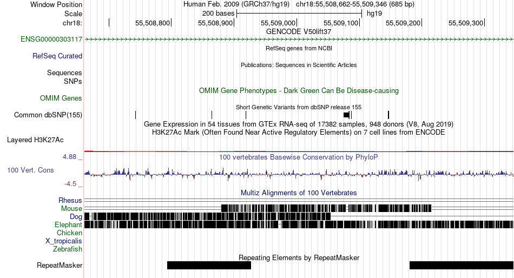
Task: Click the first dbSNP variant tick before 55,508,800
Action: pyautogui.click(x=135, y=115)
